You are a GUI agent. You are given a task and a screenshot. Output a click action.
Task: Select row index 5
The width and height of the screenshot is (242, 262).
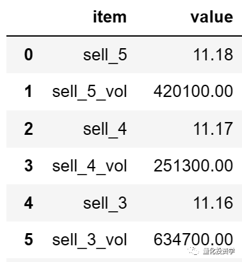[29, 240]
